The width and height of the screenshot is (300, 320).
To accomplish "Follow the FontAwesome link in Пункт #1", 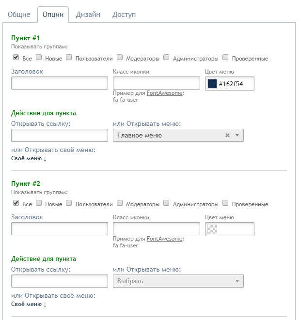I will (164, 93).
